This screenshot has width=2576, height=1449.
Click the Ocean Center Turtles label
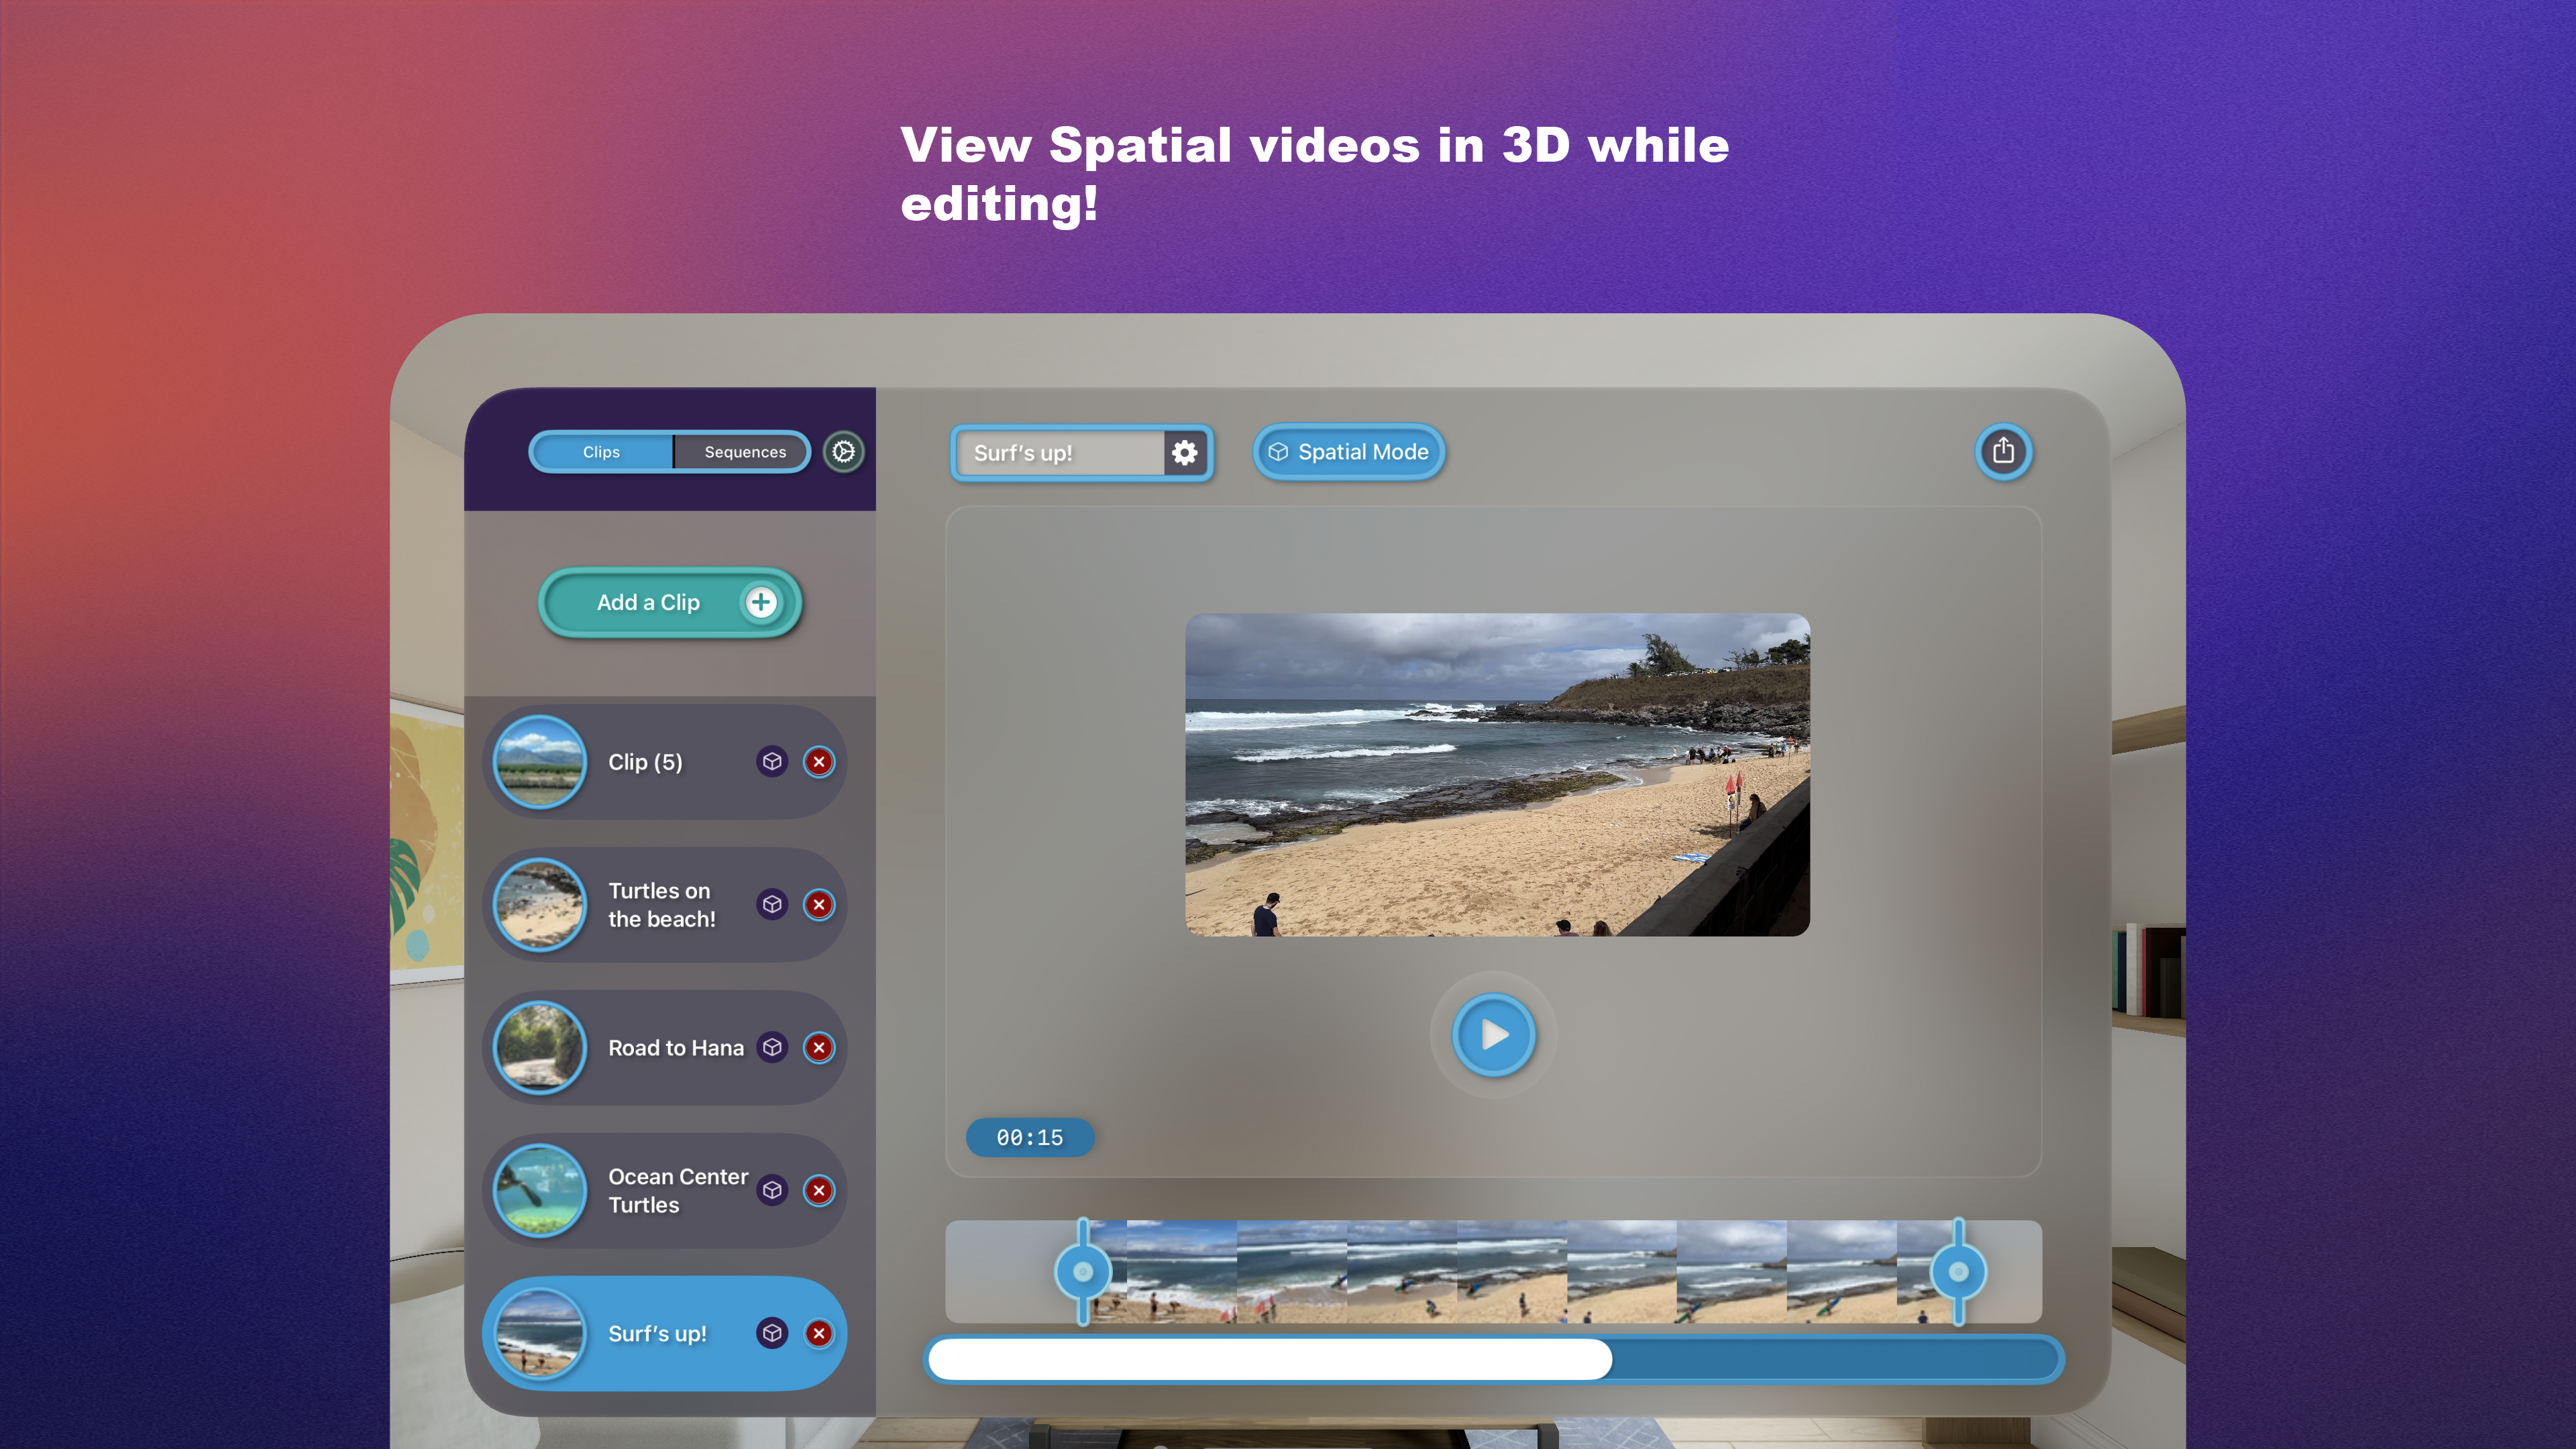tap(678, 1191)
